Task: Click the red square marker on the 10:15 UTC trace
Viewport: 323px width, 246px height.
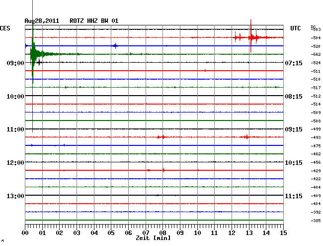Action: [149, 170]
